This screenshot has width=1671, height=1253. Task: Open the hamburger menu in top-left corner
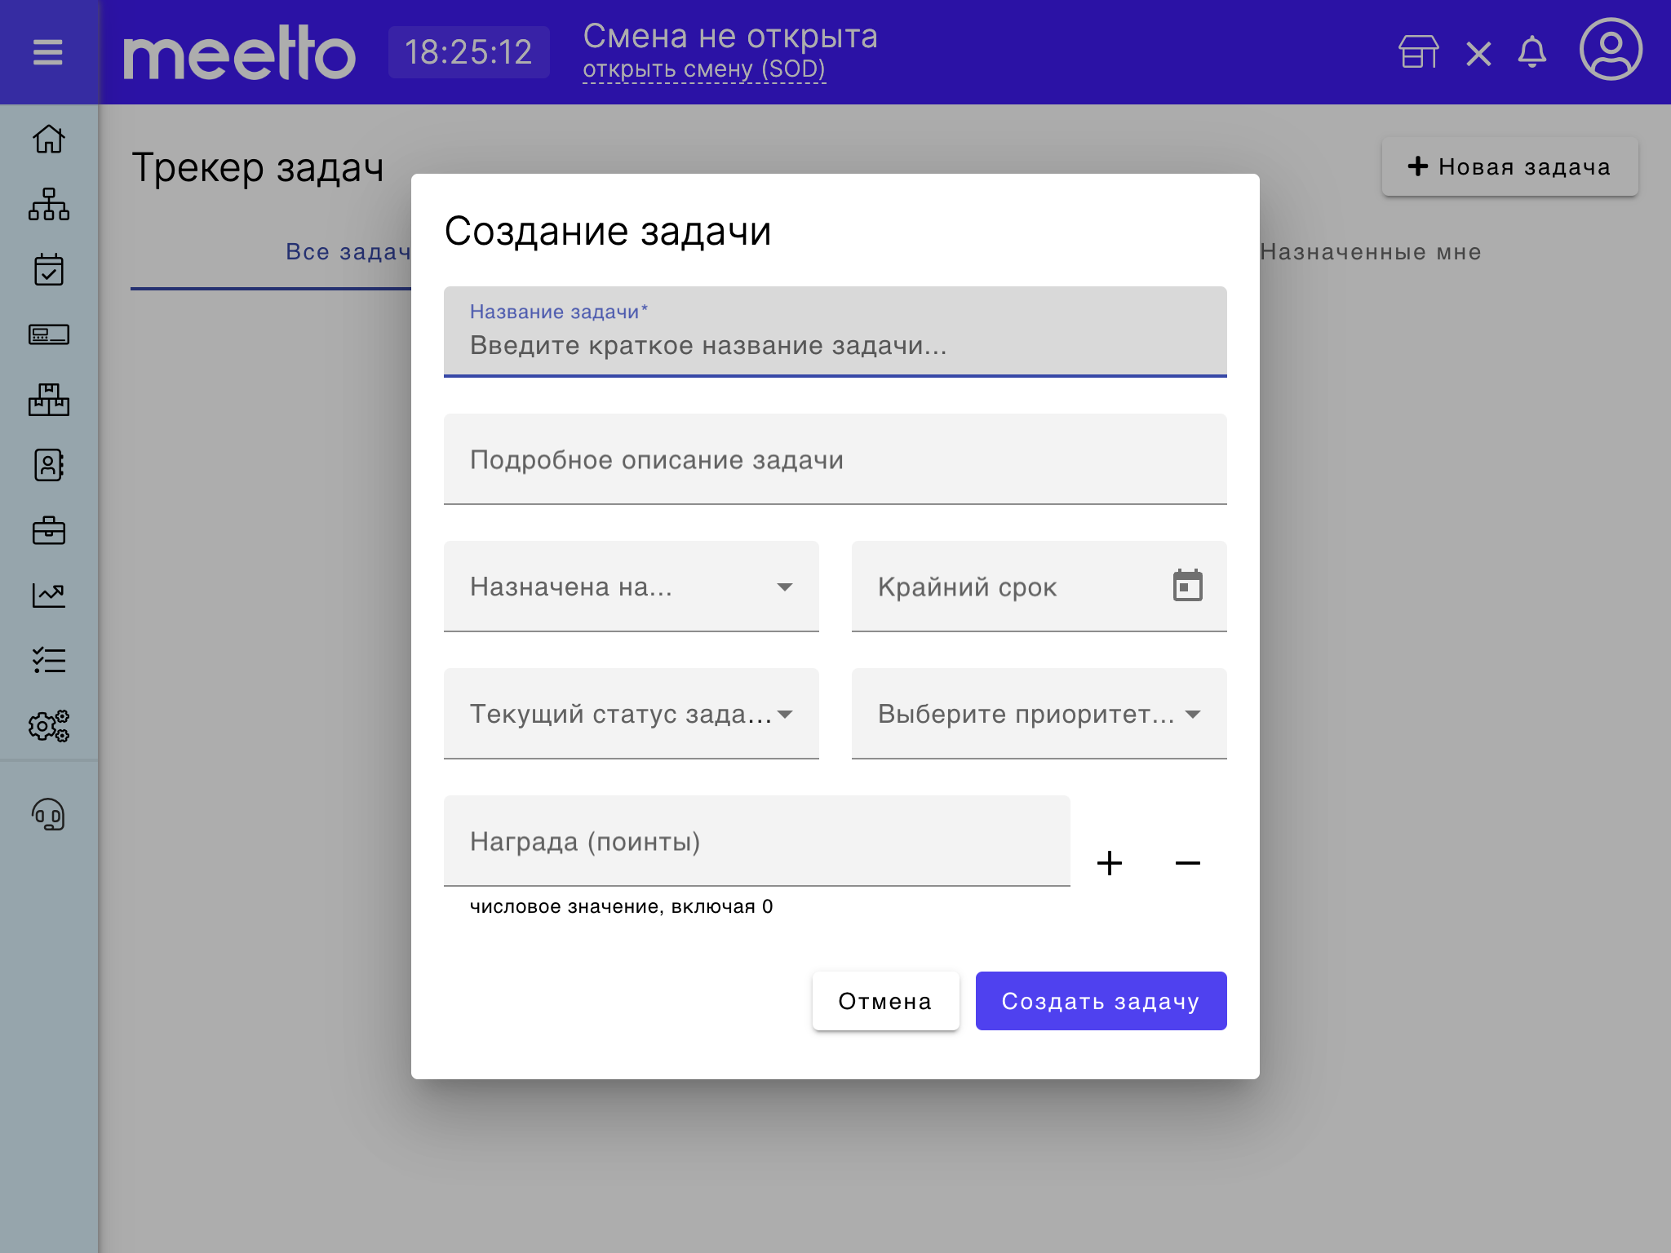click(x=47, y=51)
